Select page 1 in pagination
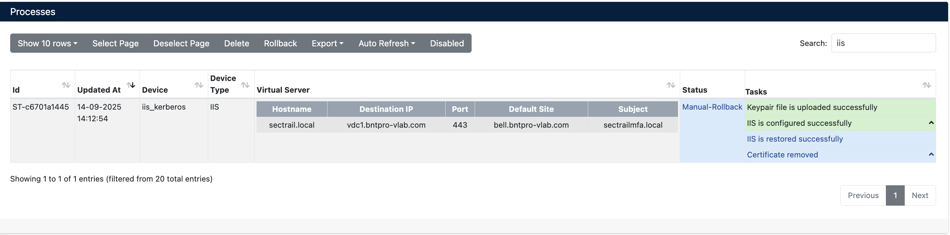 coord(895,195)
